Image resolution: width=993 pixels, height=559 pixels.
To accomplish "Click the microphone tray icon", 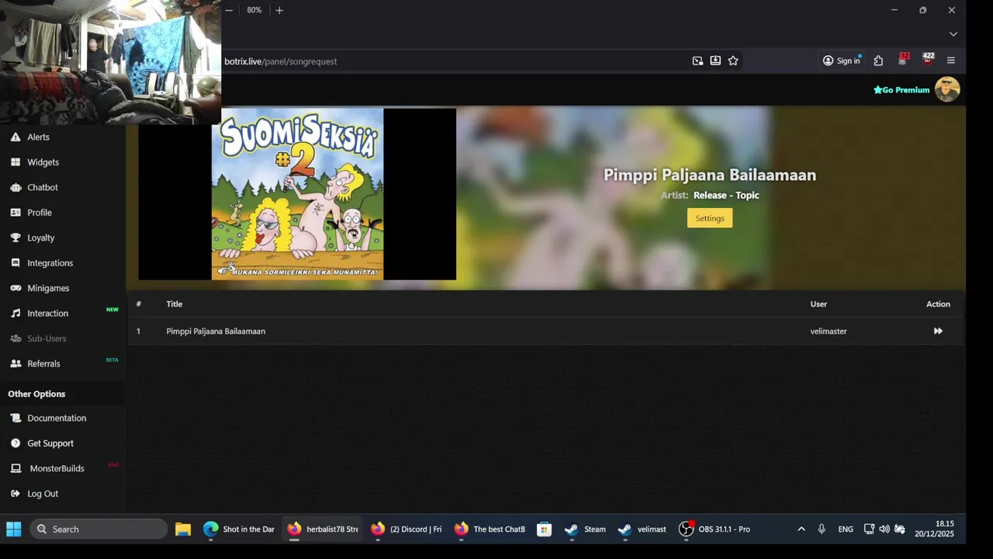I will click(822, 529).
